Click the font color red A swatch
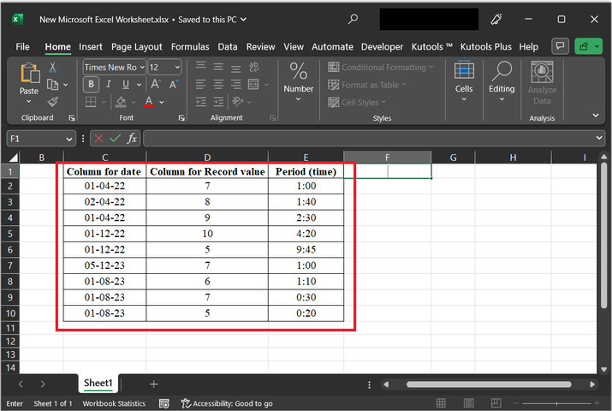The height and width of the screenshot is (411, 612). point(149,102)
